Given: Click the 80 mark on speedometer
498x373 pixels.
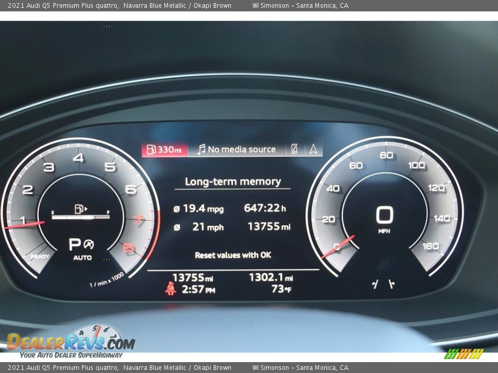Looking at the screenshot, I should coord(386,155).
